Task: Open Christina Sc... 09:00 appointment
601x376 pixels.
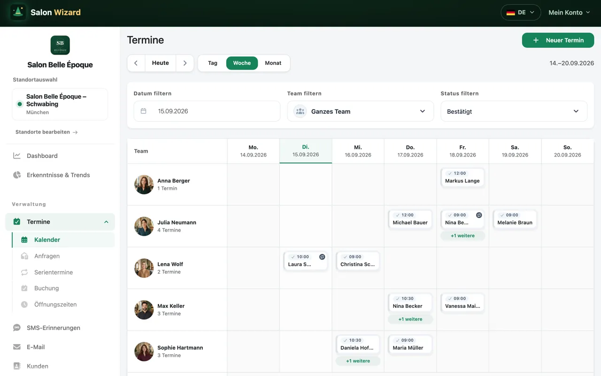Action: click(x=358, y=261)
